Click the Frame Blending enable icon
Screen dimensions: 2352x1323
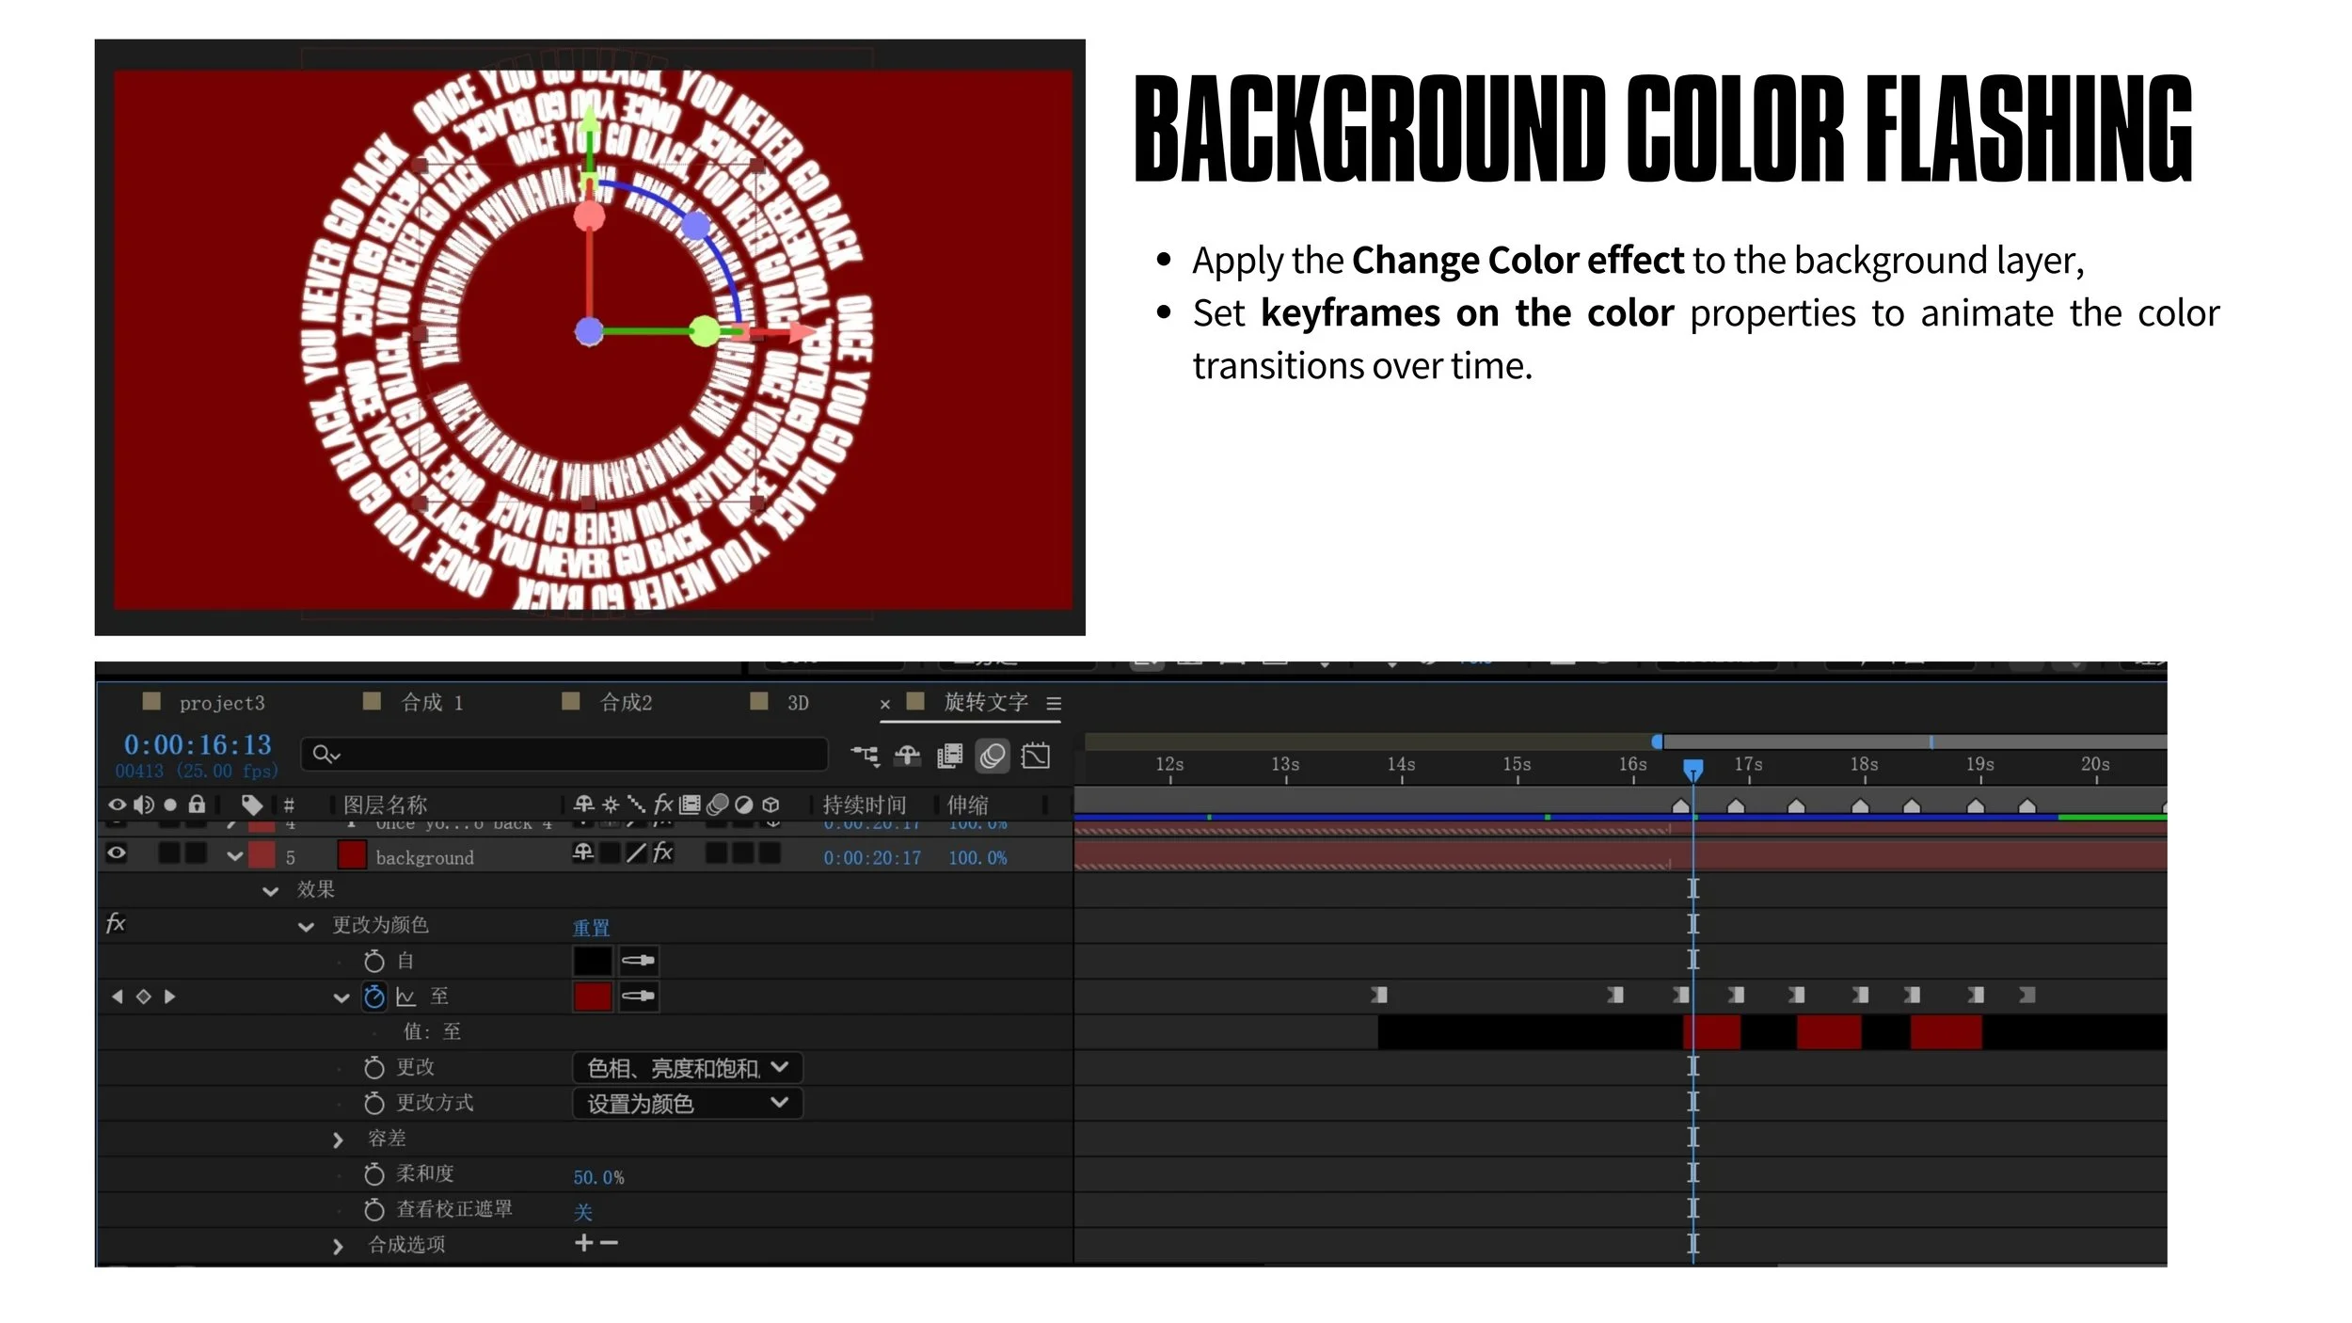(x=949, y=756)
